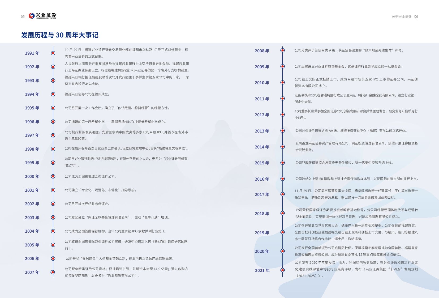Select the timeline dot beside 2007 年
Image resolution: width=439 pixels, height=298 pixels.
pyautogui.click(x=53, y=272)
